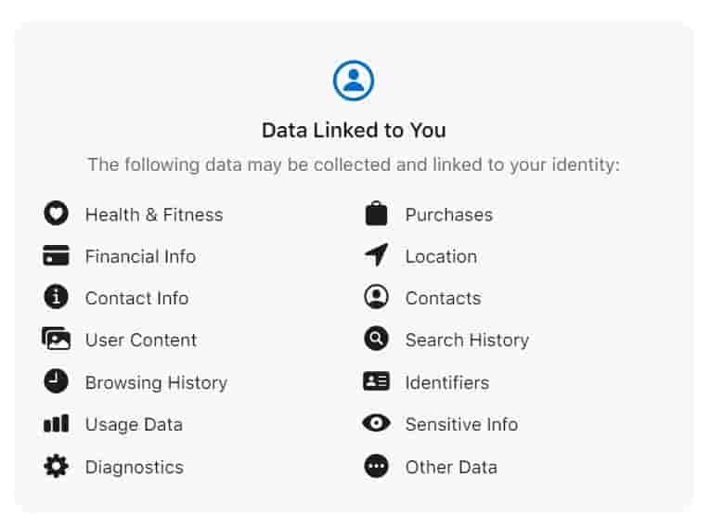Click the Data Linked to You heading

click(354, 130)
